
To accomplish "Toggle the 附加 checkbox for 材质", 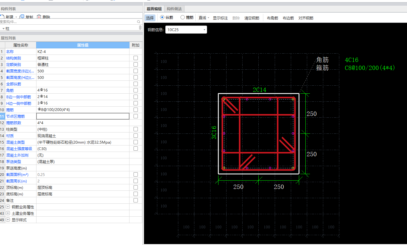I will click(136, 136).
